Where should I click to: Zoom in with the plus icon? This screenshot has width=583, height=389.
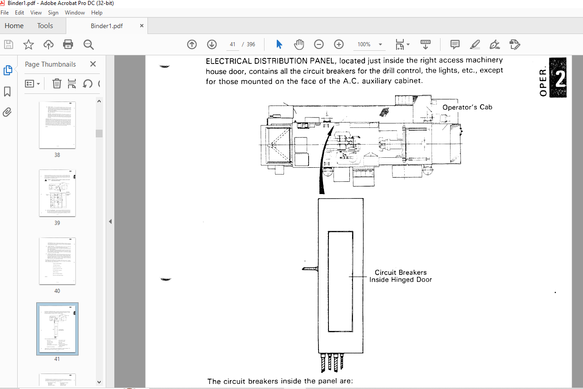[x=339, y=44]
